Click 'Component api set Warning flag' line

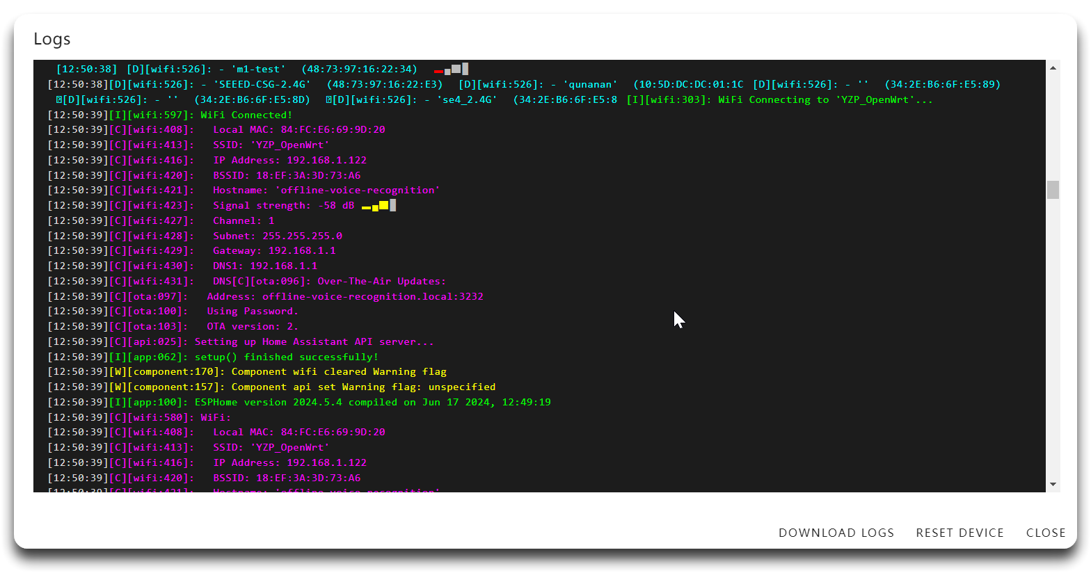point(272,387)
